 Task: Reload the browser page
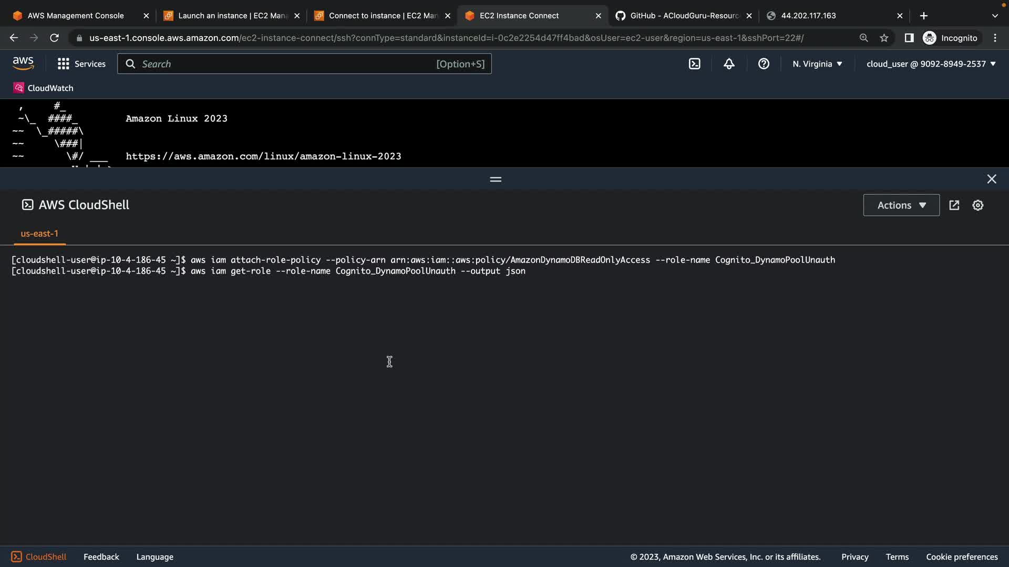[54, 38]
